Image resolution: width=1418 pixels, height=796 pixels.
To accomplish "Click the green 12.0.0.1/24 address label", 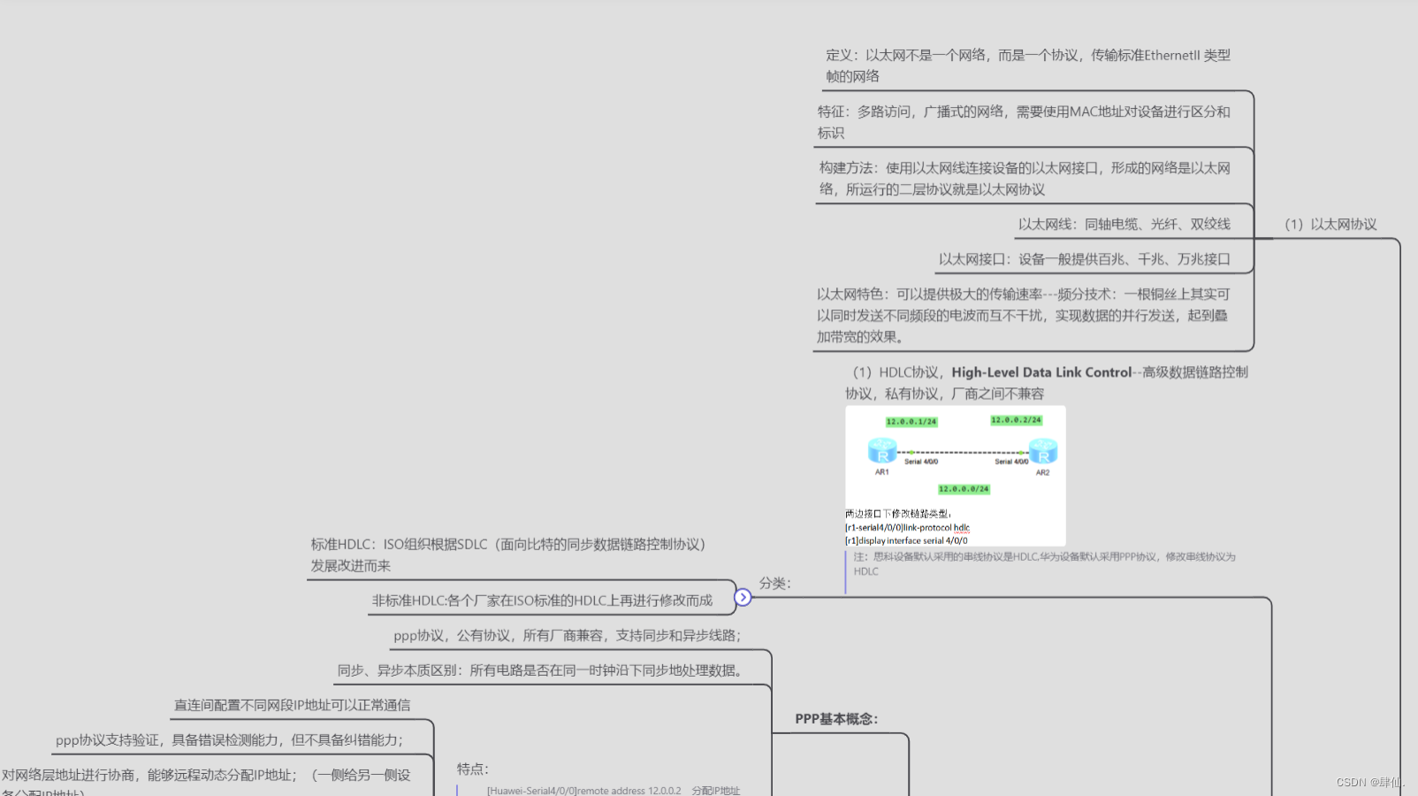I will coord(911,421).
